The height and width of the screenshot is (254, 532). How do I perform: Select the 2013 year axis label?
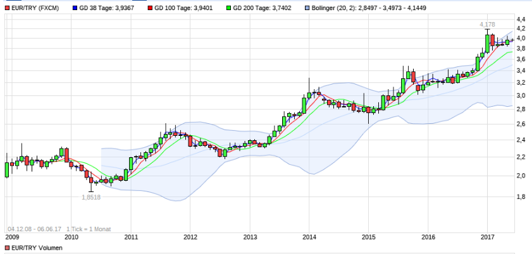(250, 238)
